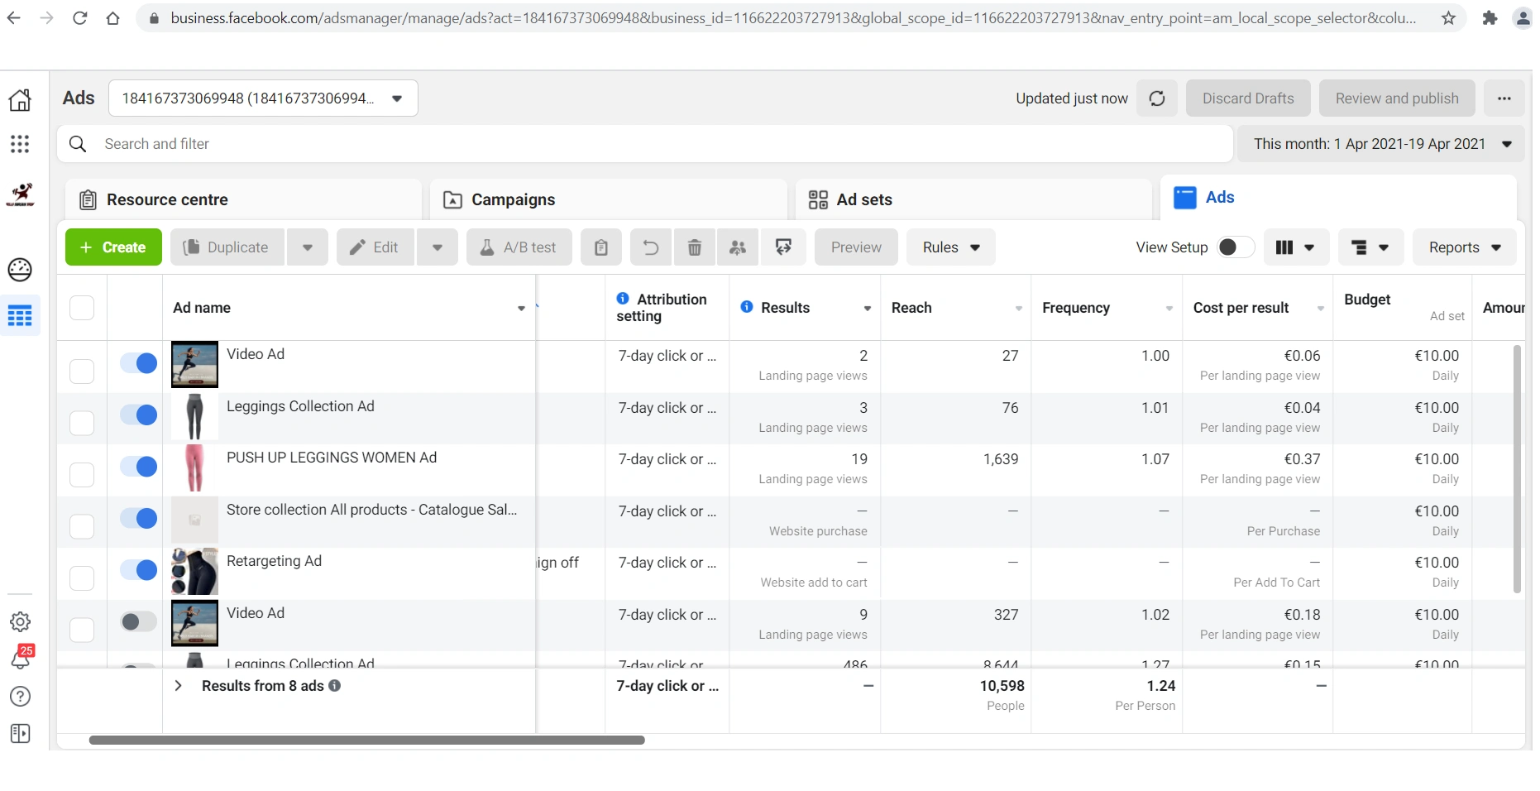The image size is (1540, 791).
Task: Expand the Results from 8 ads row
Action: coord(178,686)
